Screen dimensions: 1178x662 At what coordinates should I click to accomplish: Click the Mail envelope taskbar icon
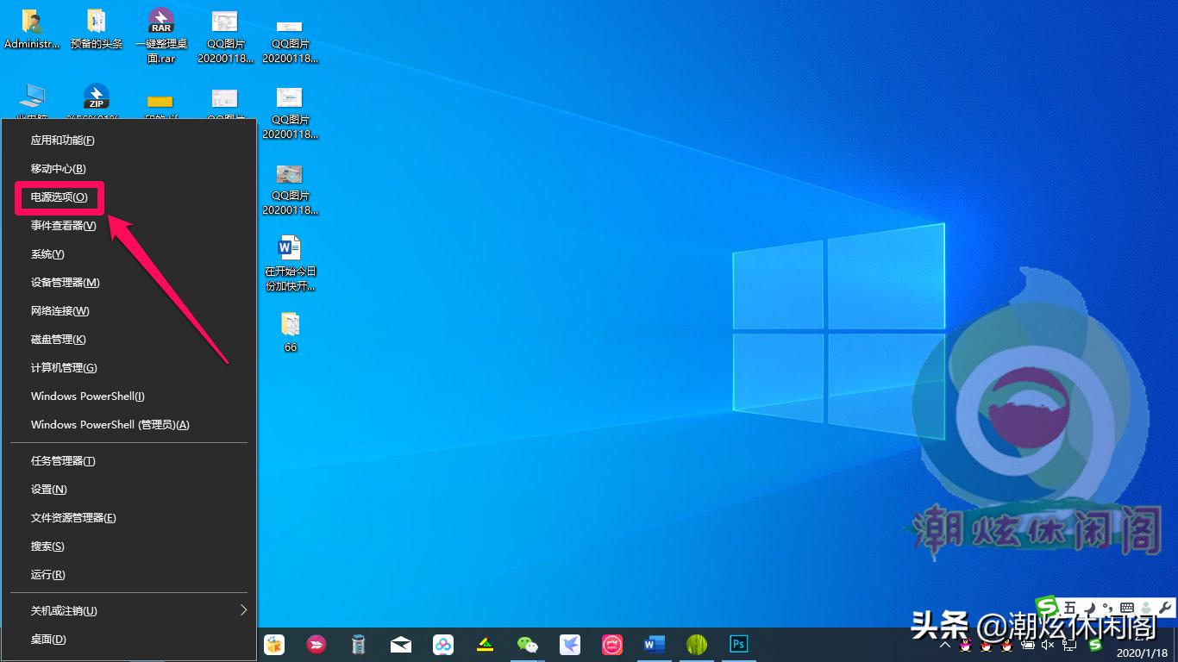point(400,644)
